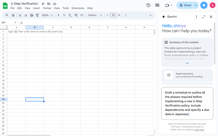
Task: Open version history clock icon
Action: click(148, 5)
